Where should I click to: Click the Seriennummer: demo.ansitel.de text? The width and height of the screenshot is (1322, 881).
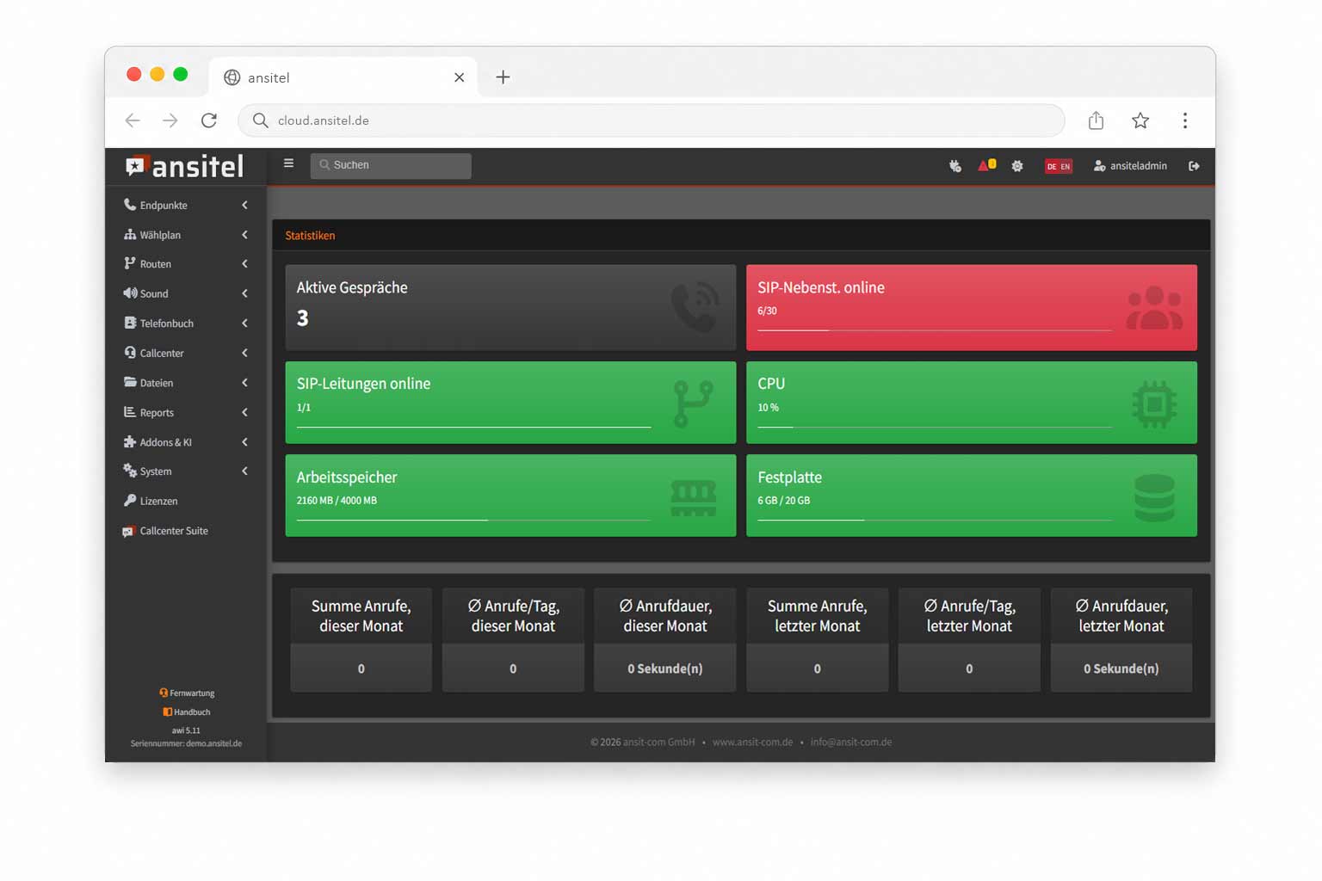pos(186,743)
